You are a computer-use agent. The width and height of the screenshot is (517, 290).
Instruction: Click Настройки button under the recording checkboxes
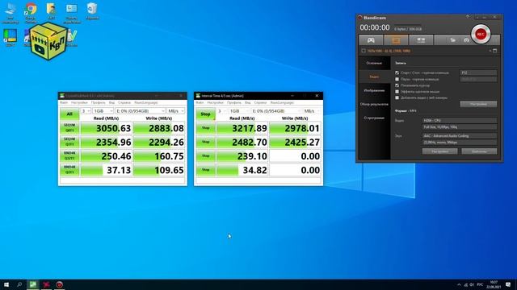pos(478,104)
